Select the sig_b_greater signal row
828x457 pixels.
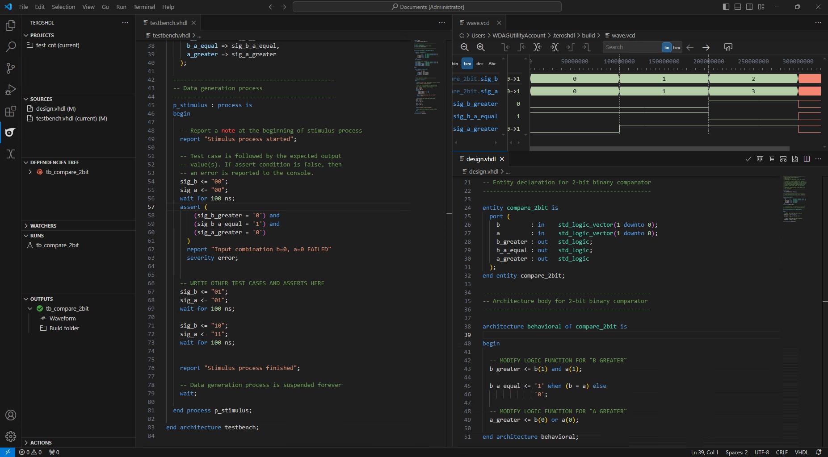pyautogui.click(x=475, y=104)
